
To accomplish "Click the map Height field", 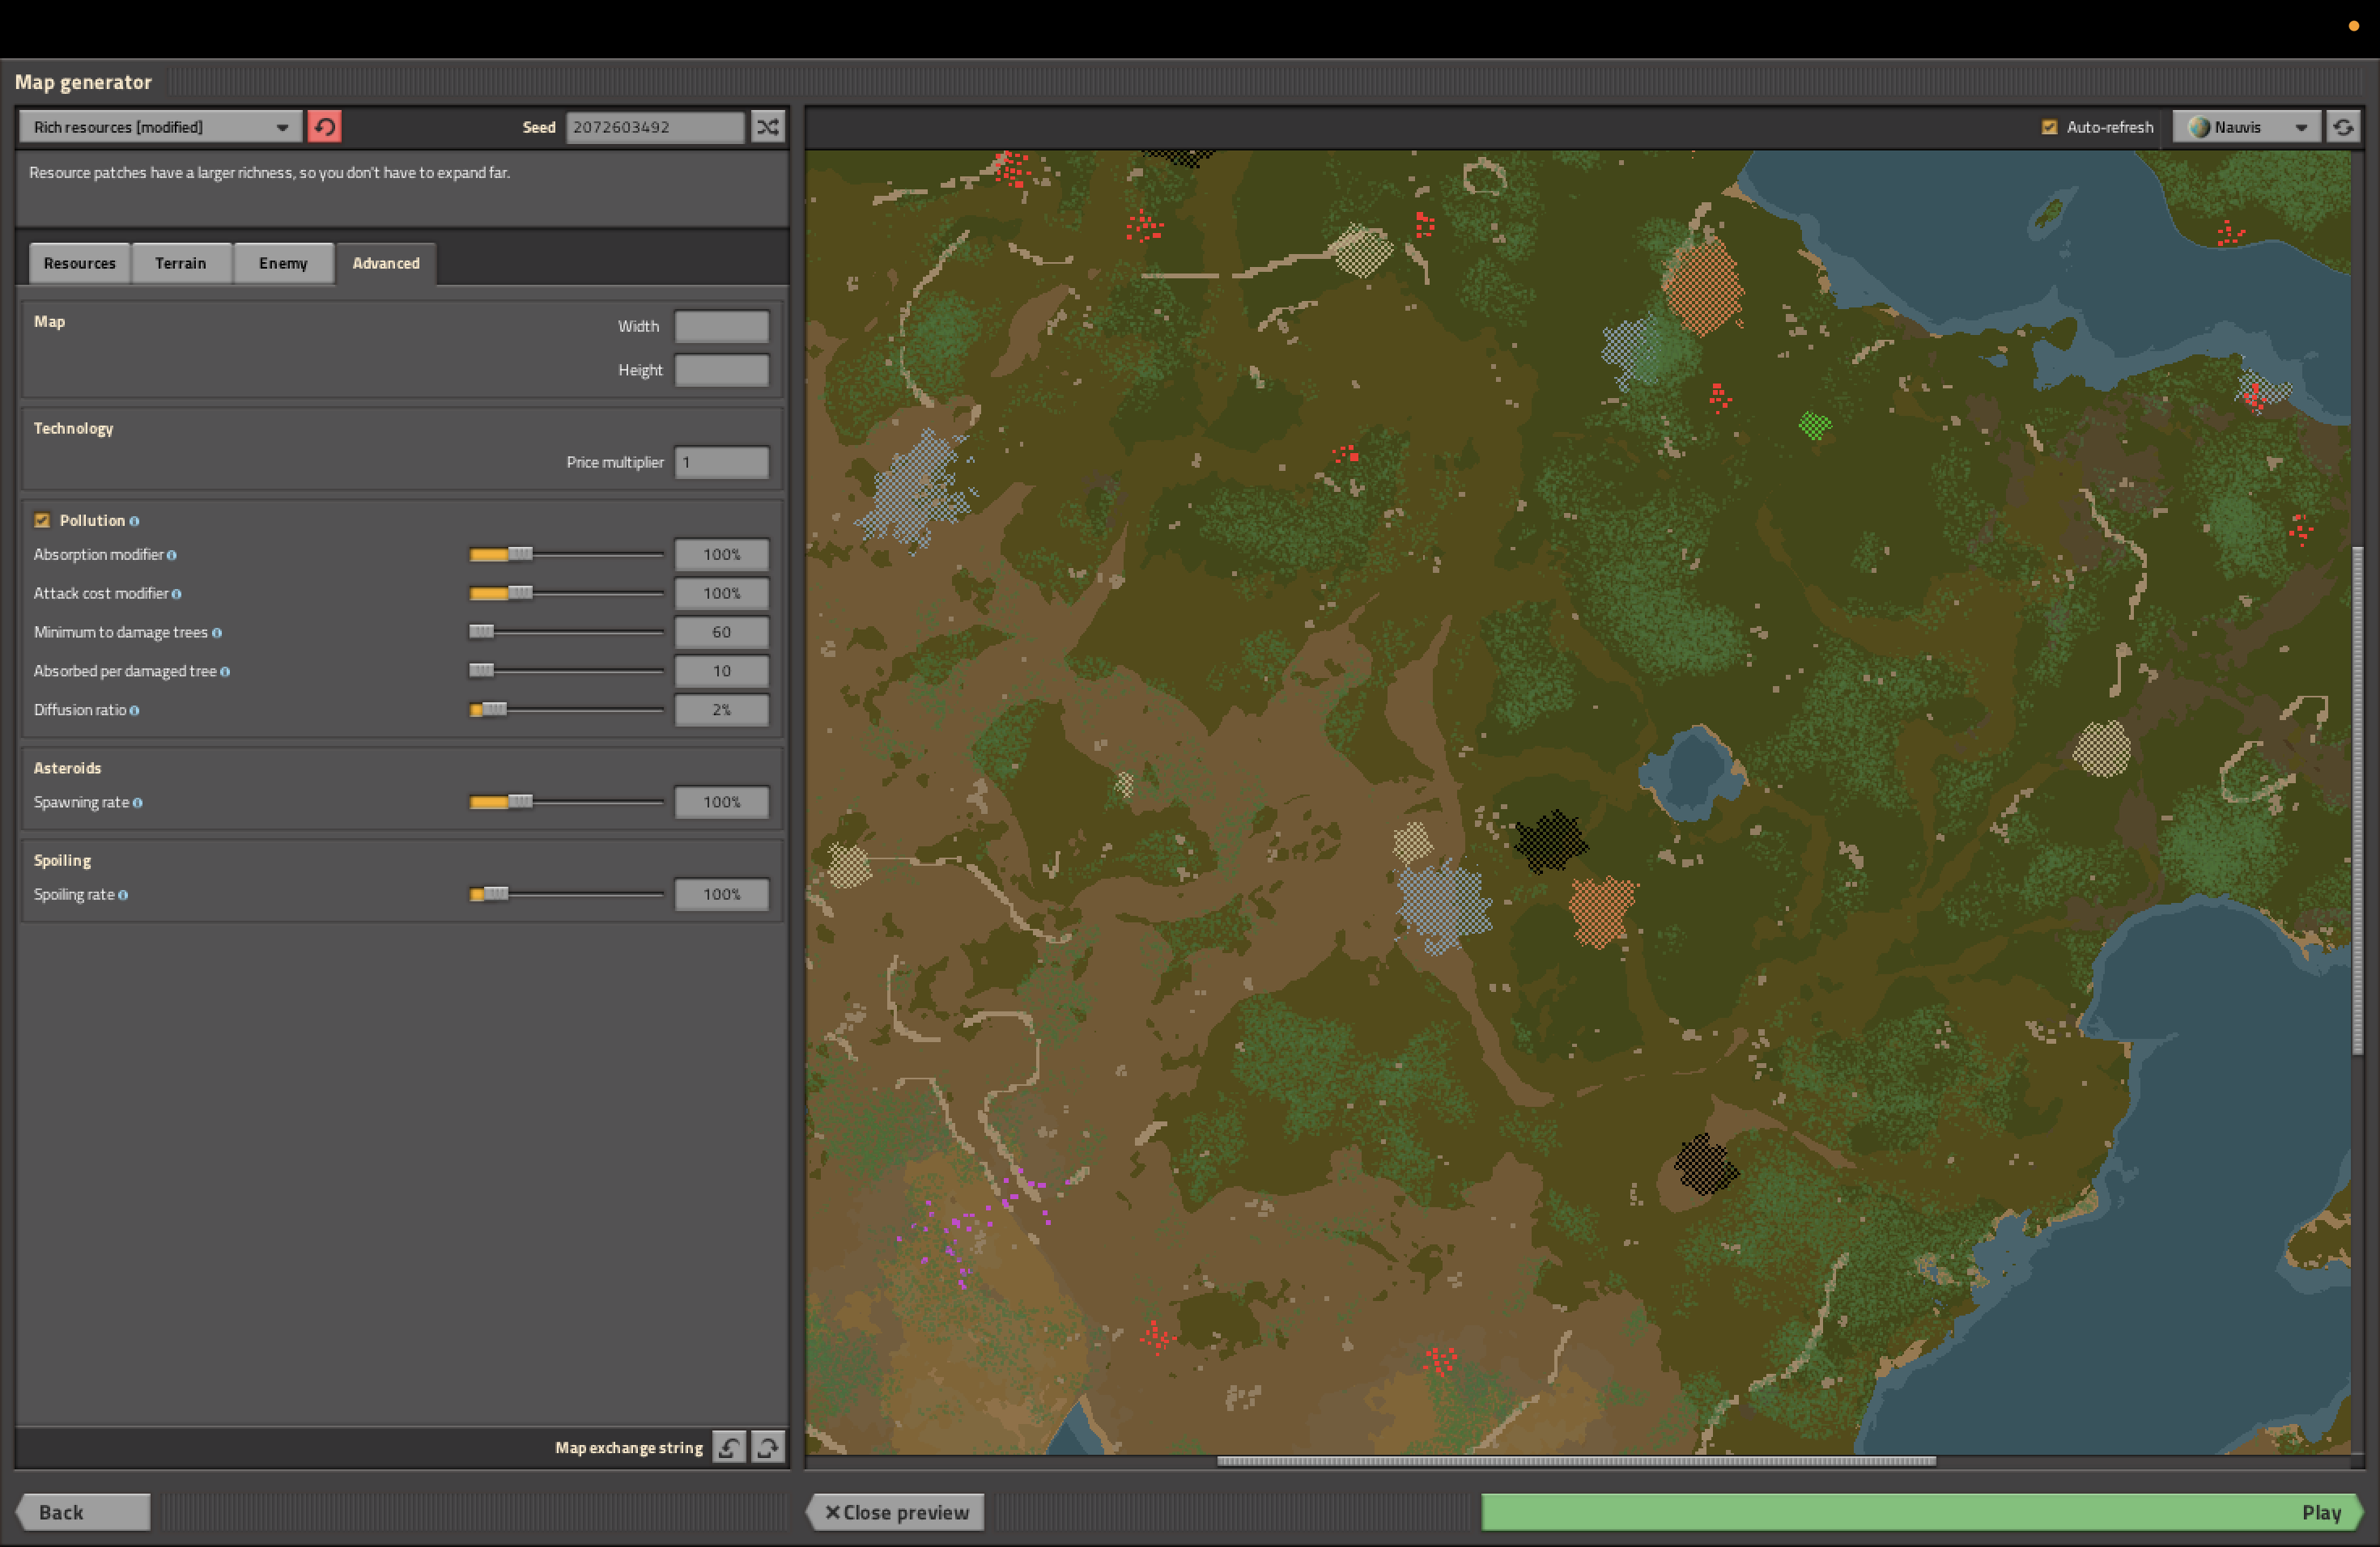I will pyautogui.click(x=722, y=370).
